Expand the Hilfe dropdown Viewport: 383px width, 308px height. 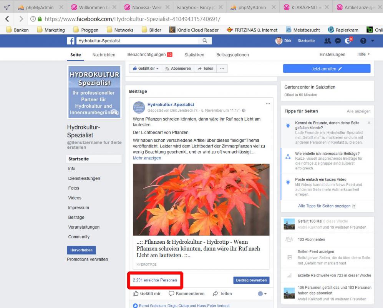point(363,54)
